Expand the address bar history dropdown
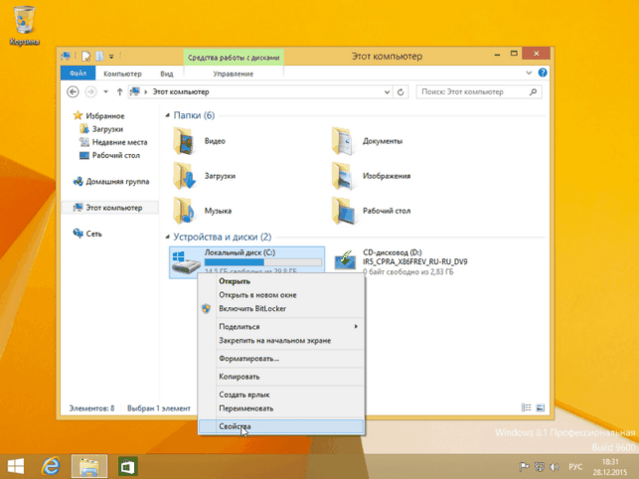Viewport: 639px width, 479px height. pyautogui.click(x=387, y=92)
